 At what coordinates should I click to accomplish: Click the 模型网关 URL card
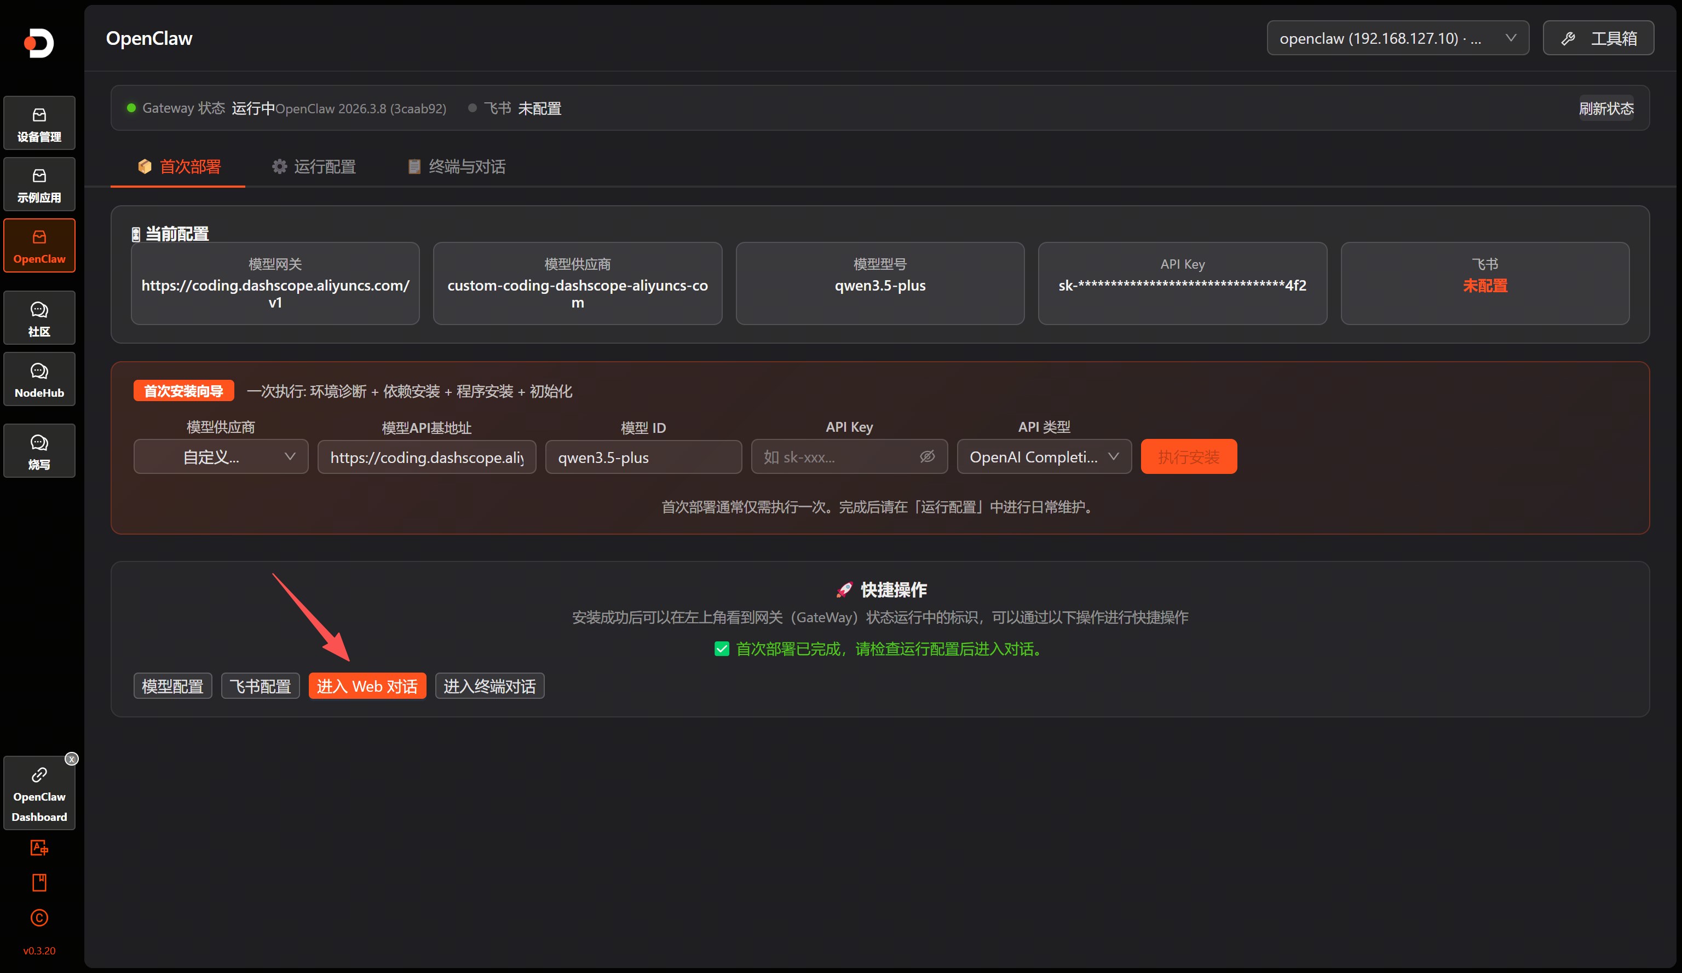pos(275,283)
